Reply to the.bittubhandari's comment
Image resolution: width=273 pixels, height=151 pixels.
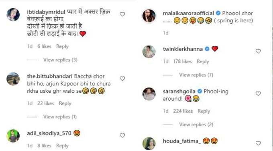[65, 103]
